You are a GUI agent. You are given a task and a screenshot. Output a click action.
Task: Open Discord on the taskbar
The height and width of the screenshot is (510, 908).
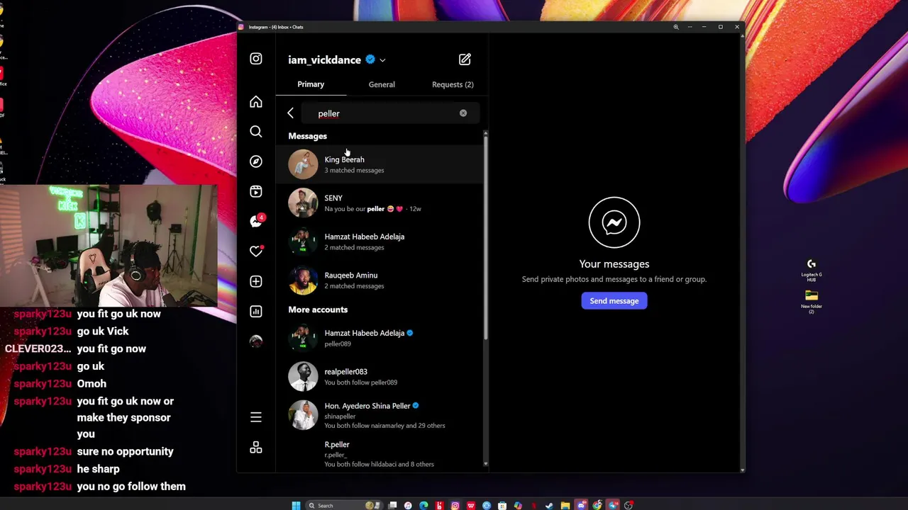[x=581, y=505]
